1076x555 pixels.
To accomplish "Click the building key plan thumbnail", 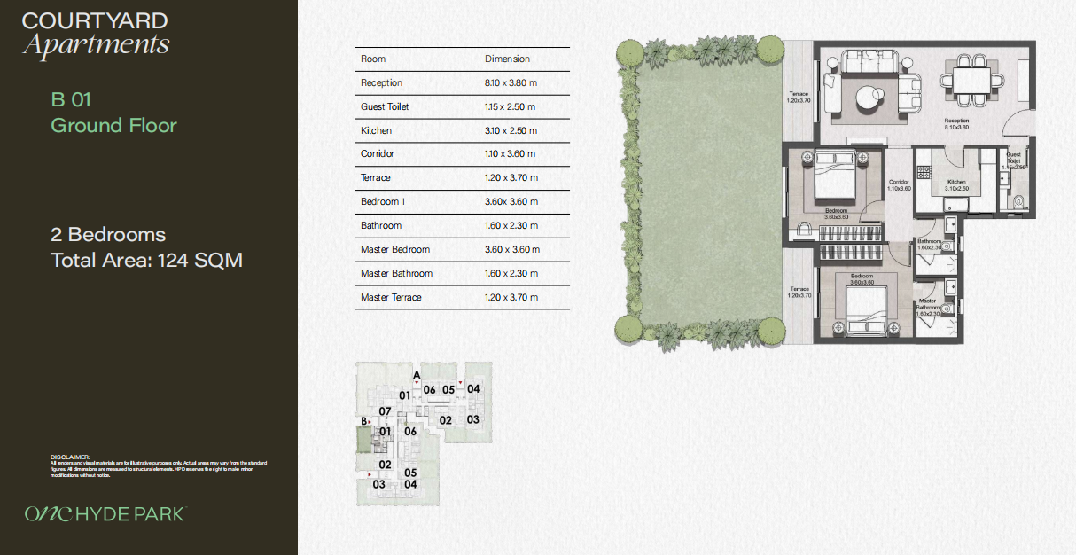I will point(423,433).
